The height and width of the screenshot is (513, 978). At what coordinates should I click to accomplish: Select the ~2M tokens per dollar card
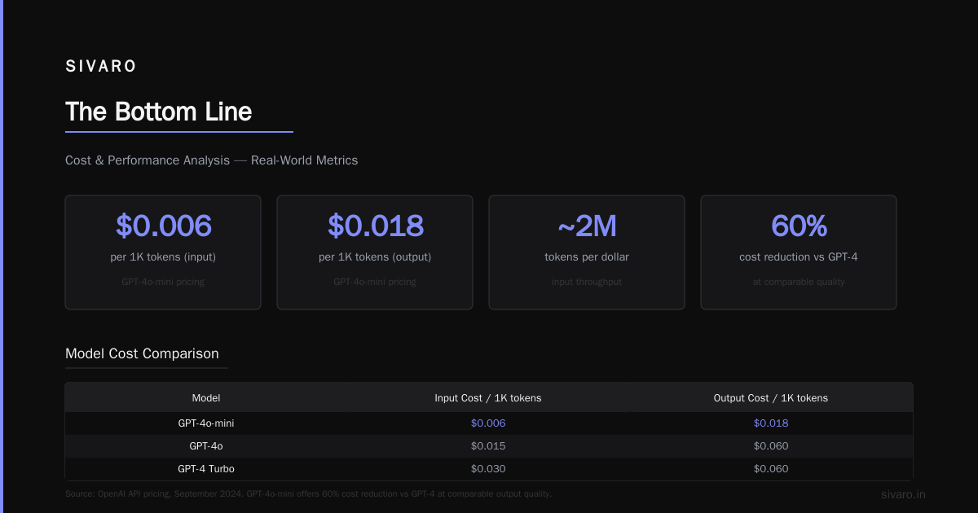587,252
